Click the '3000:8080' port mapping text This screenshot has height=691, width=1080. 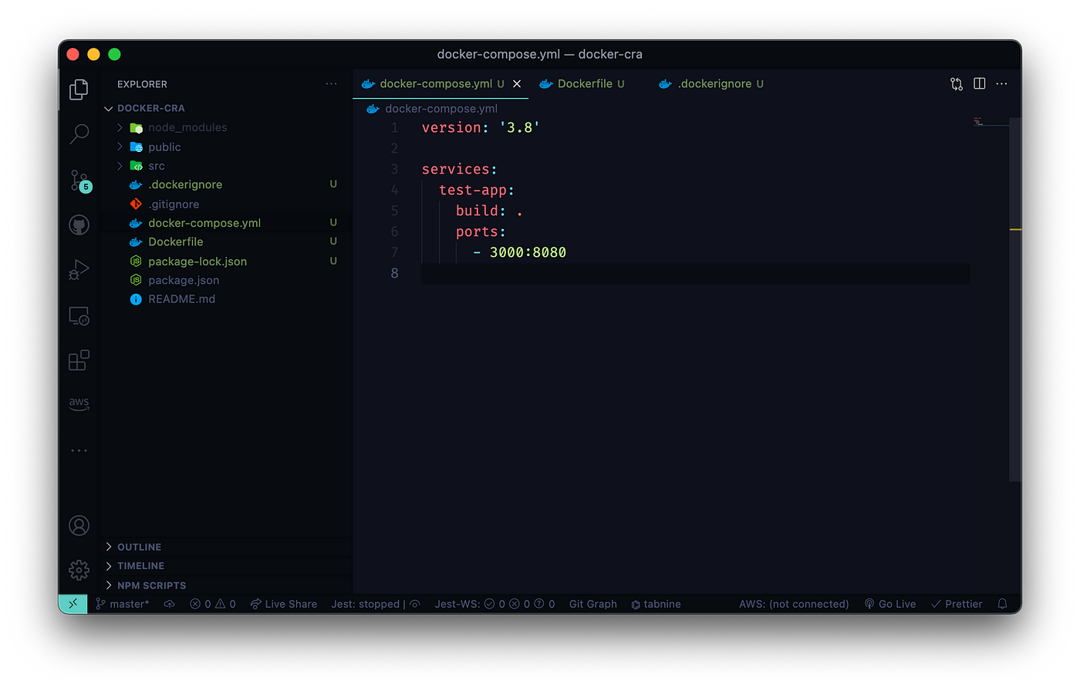[x=528, y=253]
